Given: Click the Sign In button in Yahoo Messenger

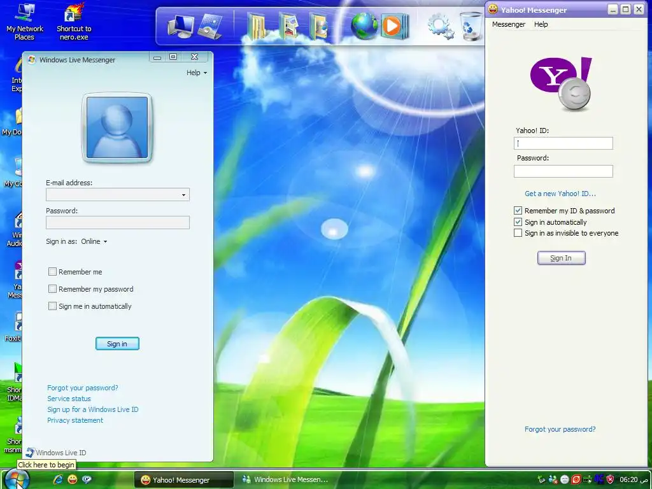Looking at the screenshot, I should [x=561, y=258].
